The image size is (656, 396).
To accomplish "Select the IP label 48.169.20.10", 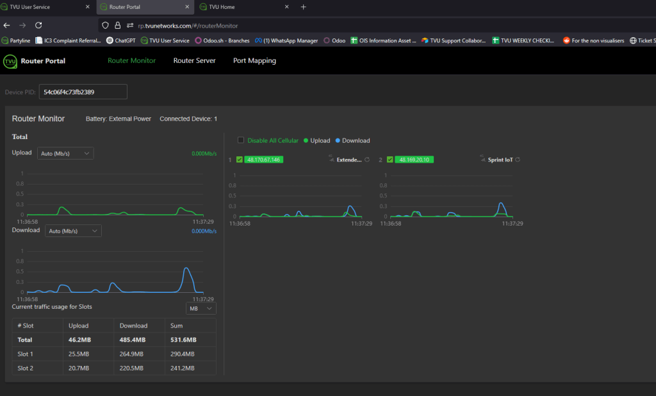I will (414, 160).
